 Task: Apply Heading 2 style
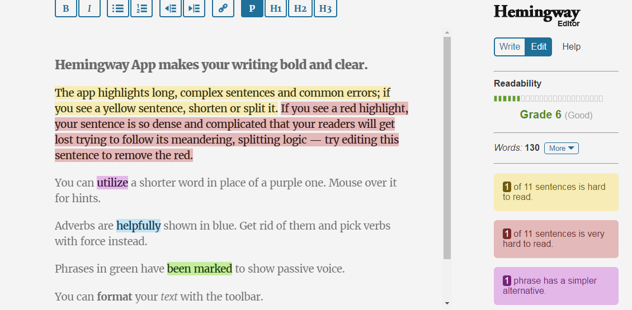tap(300, 8)
